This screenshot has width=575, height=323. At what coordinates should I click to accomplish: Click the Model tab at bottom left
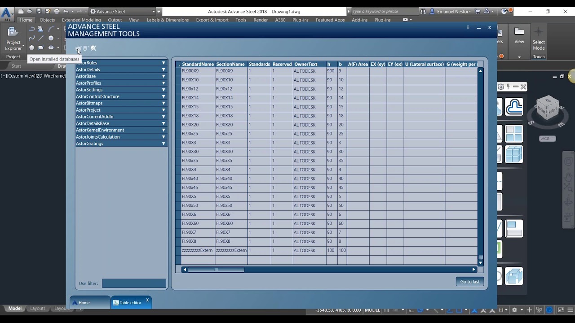click(14, 308)
